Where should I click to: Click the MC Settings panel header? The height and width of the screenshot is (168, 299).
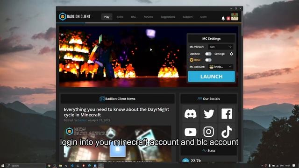pos(212,38)
